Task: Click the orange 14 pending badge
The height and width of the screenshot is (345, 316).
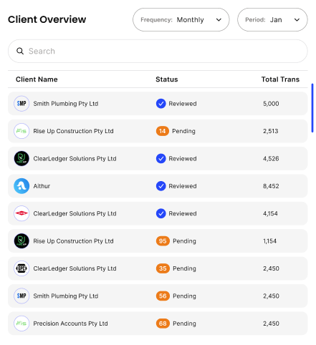Action: pyautogui.click(x=163, y=131)
